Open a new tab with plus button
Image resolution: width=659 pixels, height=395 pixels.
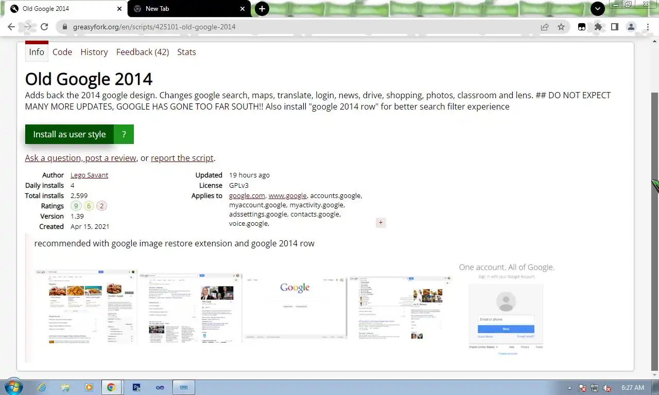point(262,9)
